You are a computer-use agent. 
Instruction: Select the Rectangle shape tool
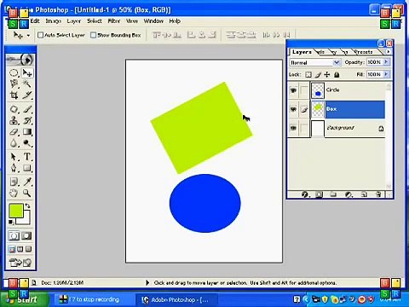coord(27,168)
